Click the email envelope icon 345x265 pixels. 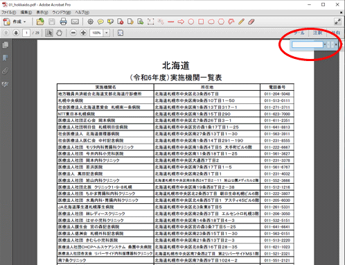point(75,22)
